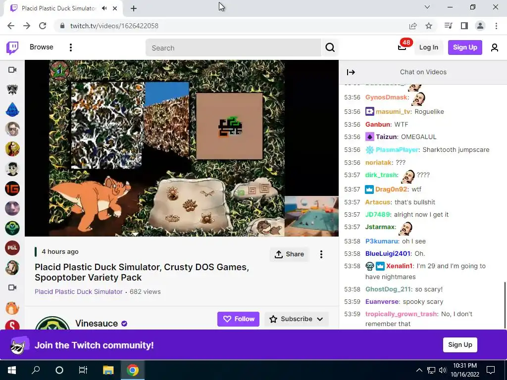Viewport: 507px width, 380px height.
Task: Expand the Subscribe dropdown
Action: click(x=297, y=319)
